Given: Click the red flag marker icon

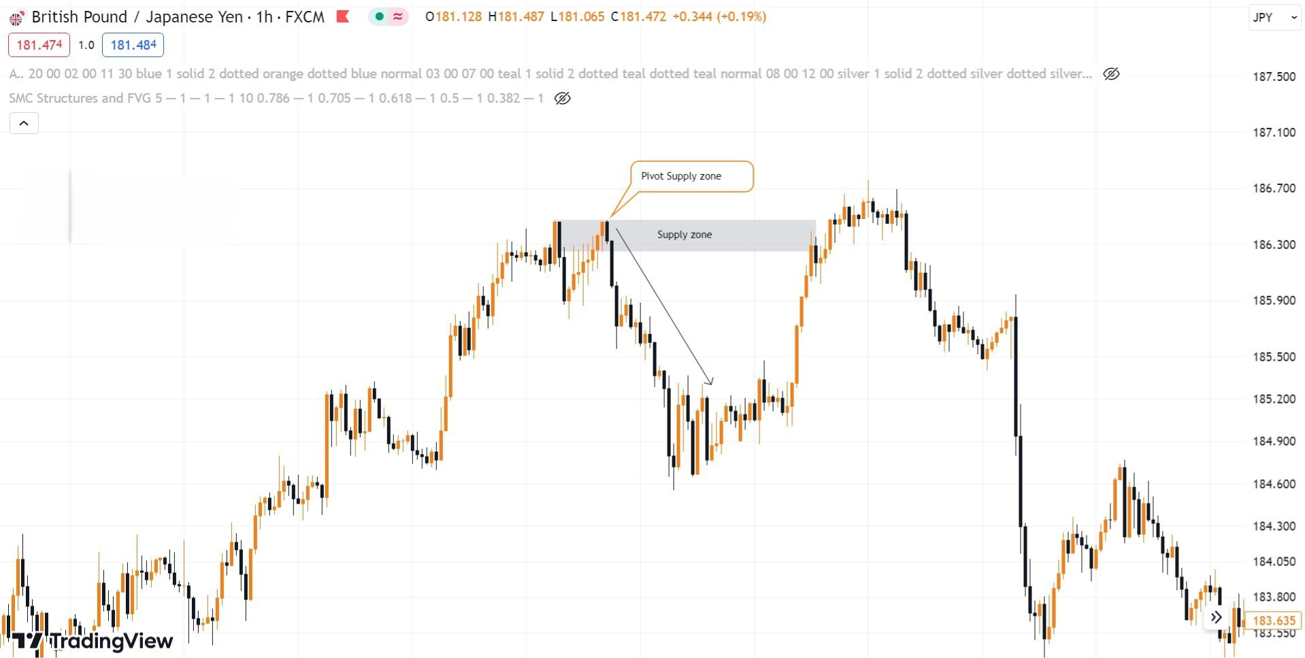Looking at the screenshot, I should (x=343, y=17).
